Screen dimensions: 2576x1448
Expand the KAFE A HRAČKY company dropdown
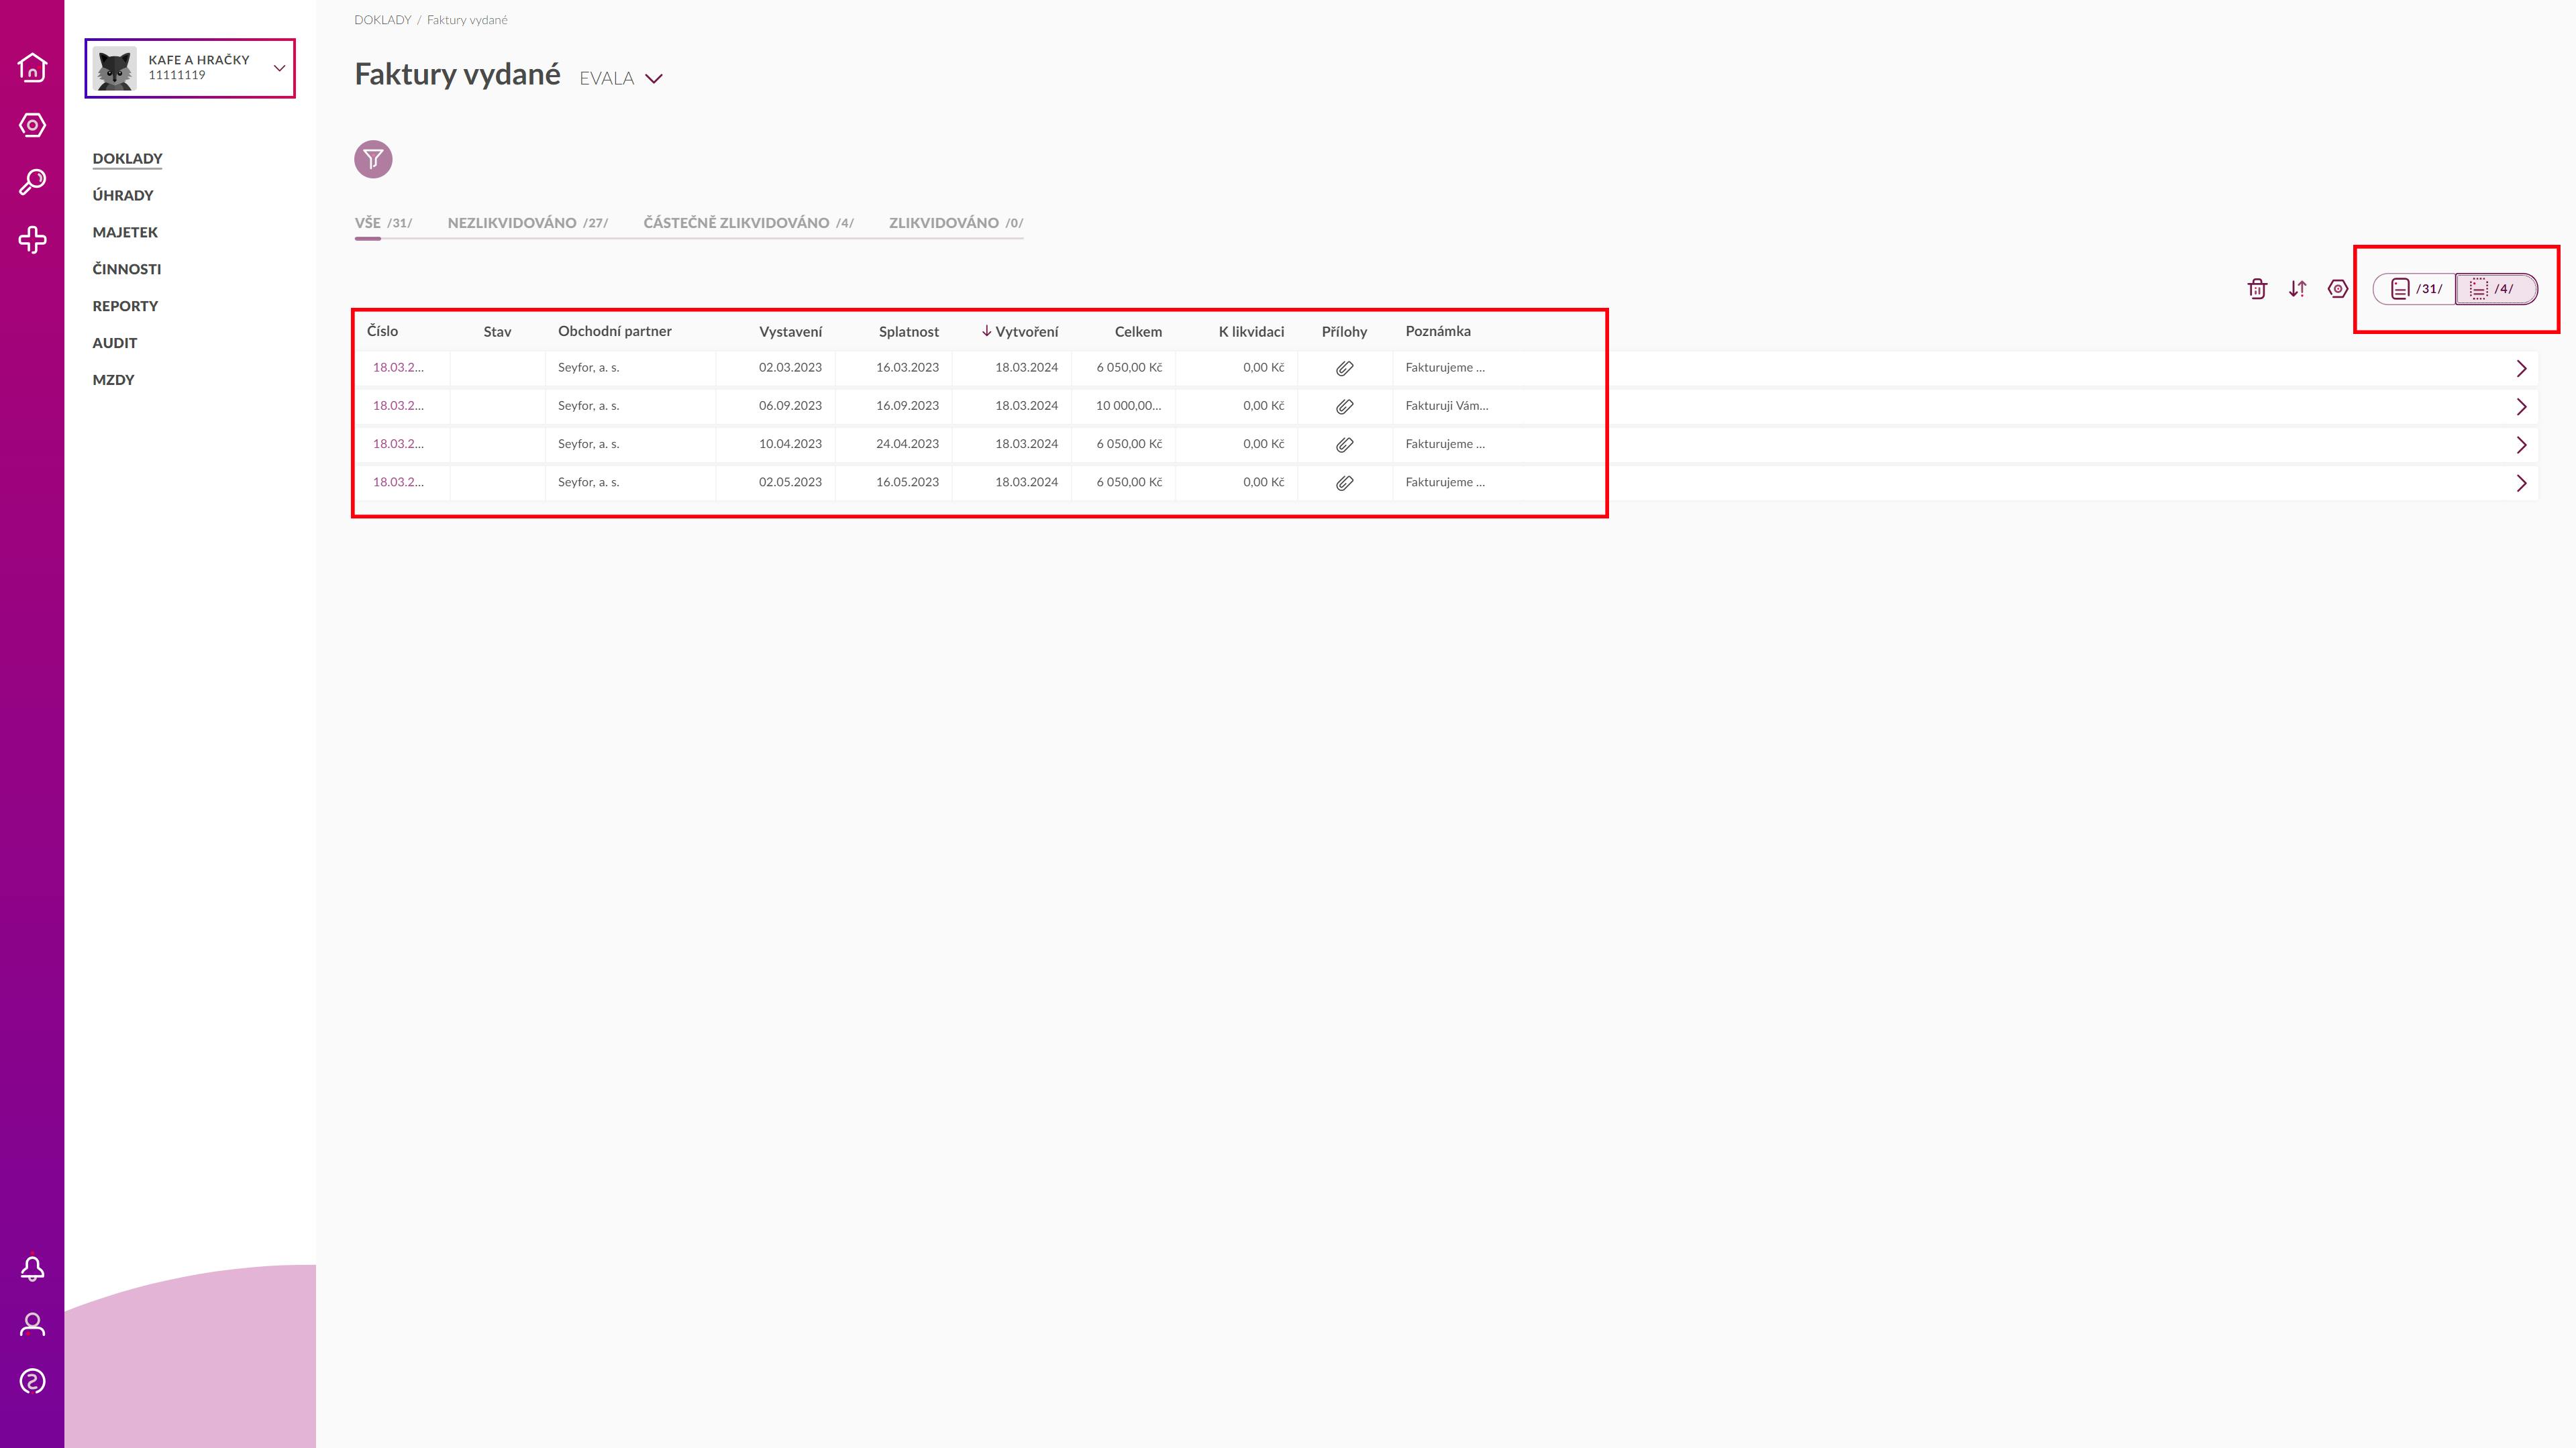click(x=280, y=68)
